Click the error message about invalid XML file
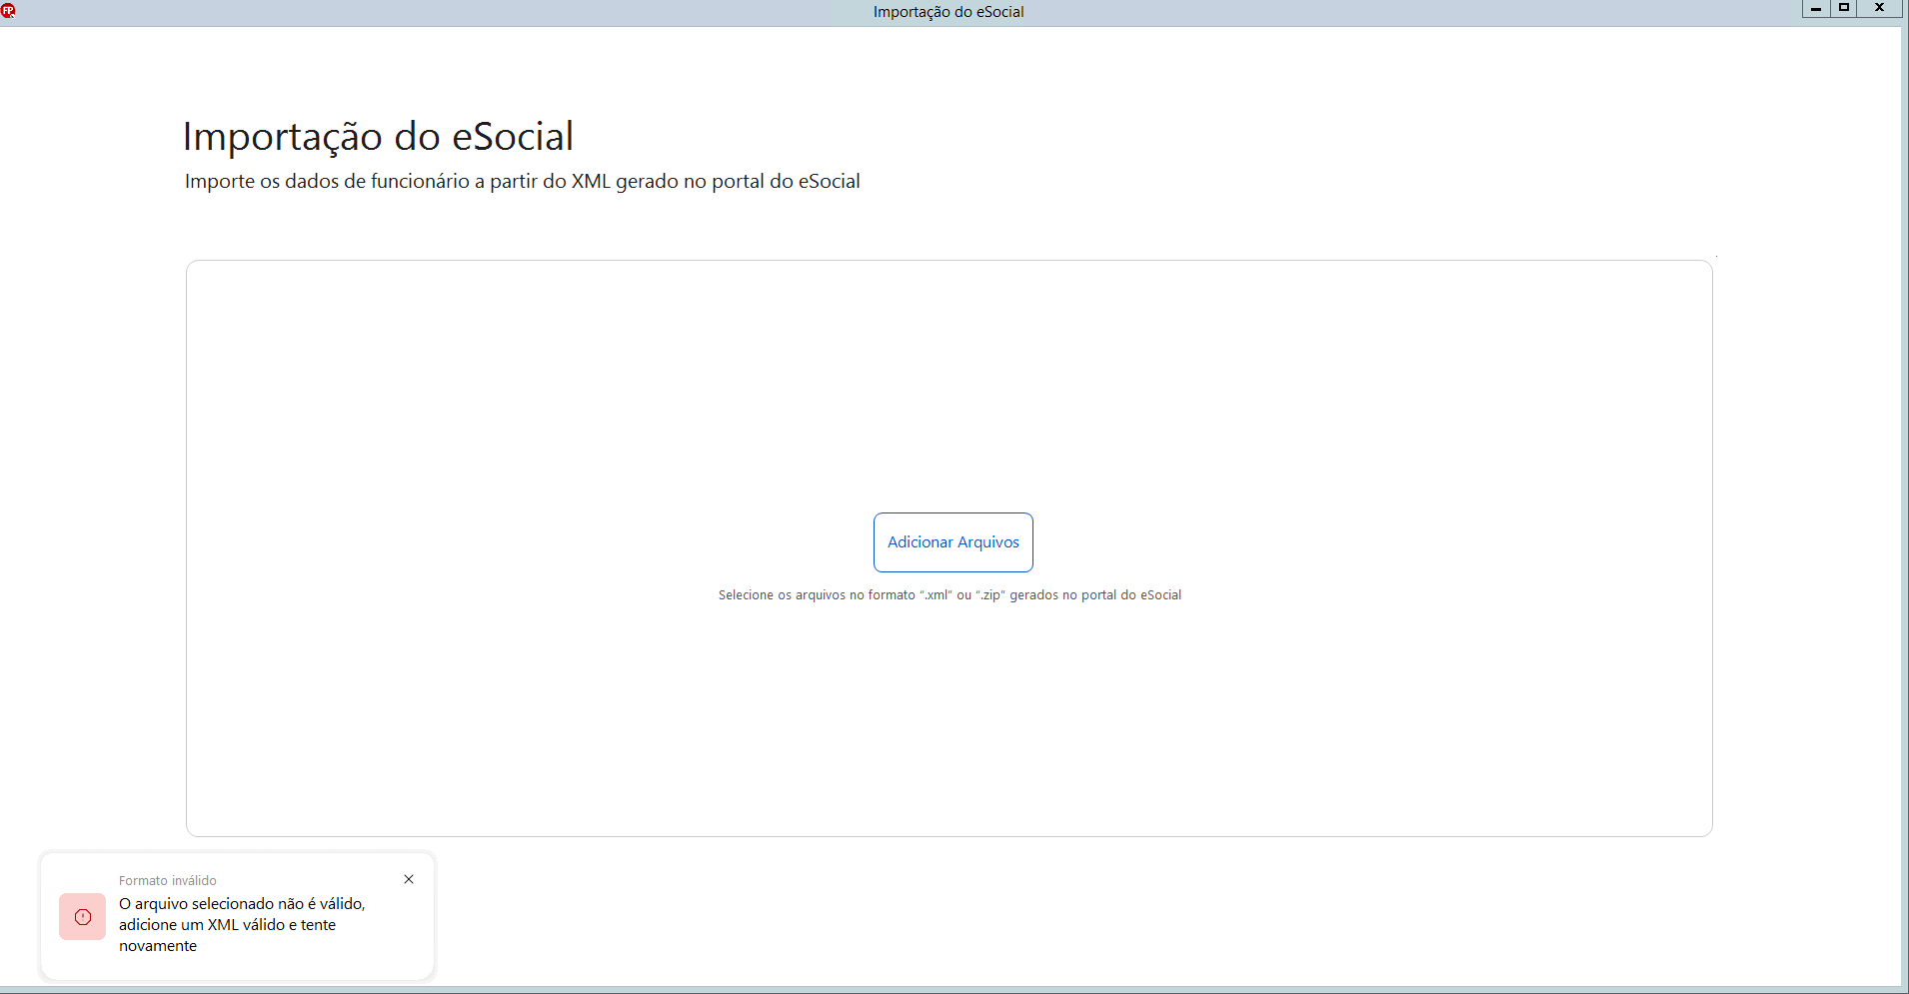1909x994 pixels. (x=242, y=924)
